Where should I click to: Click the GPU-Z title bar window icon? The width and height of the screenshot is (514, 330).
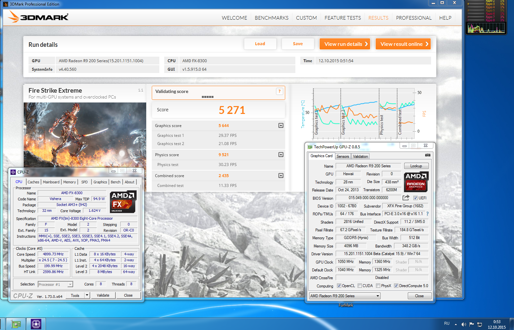tap(310, 147)
